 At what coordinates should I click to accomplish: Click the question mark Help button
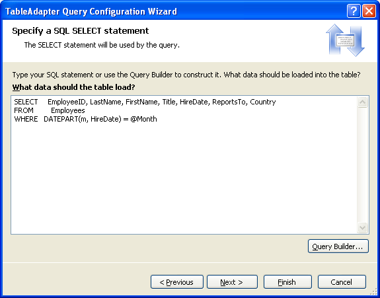click(354, 11)
